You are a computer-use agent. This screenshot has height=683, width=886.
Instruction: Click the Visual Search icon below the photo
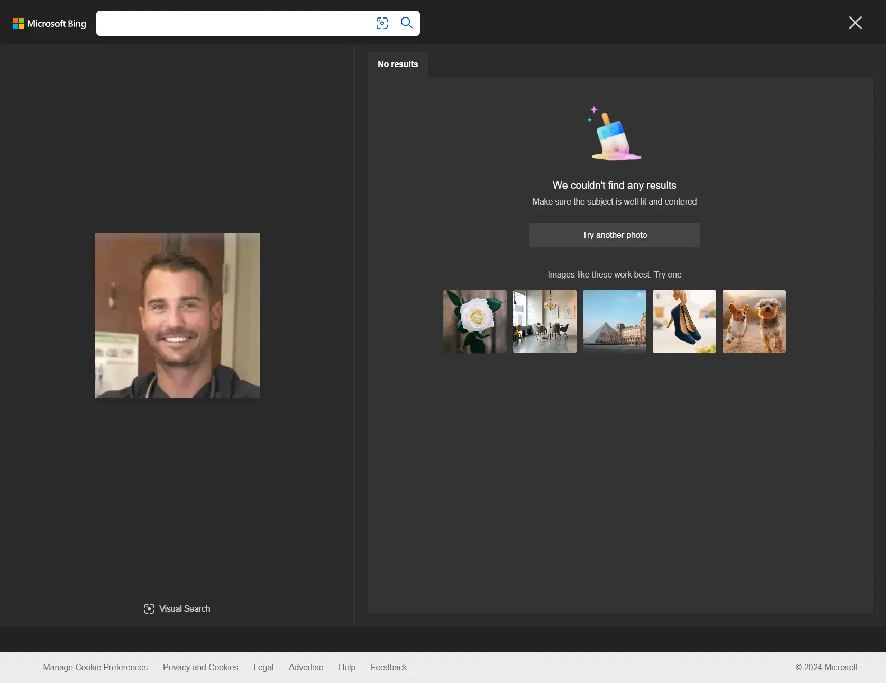(x=149, y=609)
